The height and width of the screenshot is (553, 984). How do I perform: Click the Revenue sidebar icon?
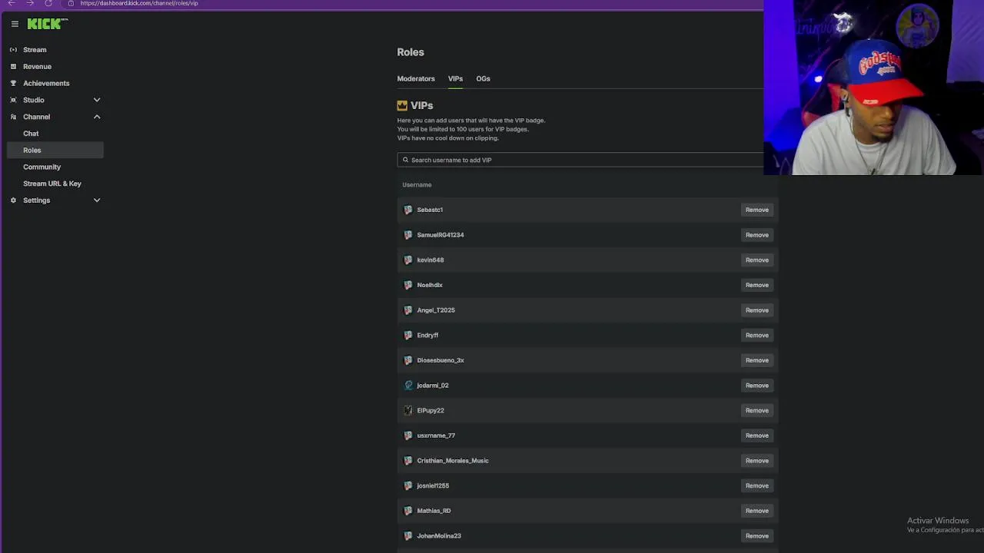click(x=13, y=67)
